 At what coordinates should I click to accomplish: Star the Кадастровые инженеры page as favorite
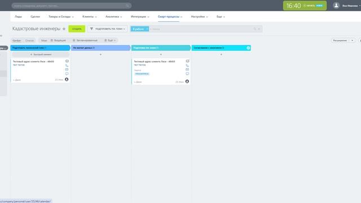[64, 29]
